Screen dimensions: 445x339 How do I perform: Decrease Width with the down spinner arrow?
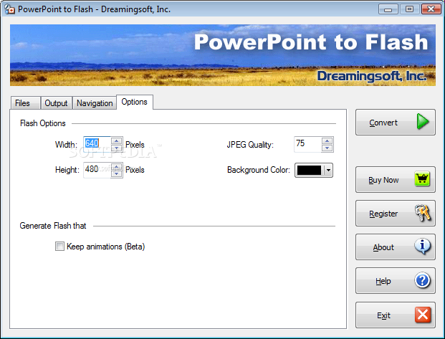(x=116, y=148)
